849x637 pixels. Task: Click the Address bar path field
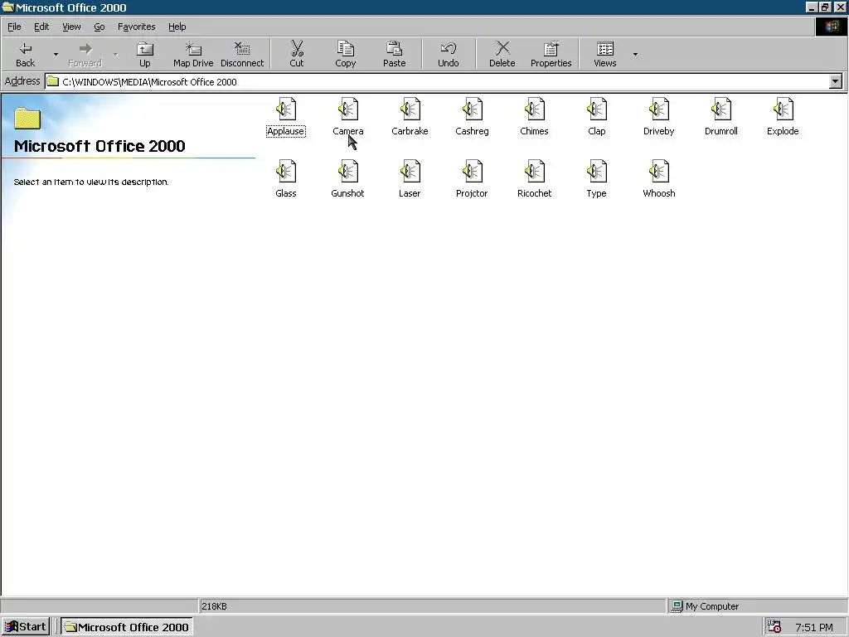coord(438,82)
